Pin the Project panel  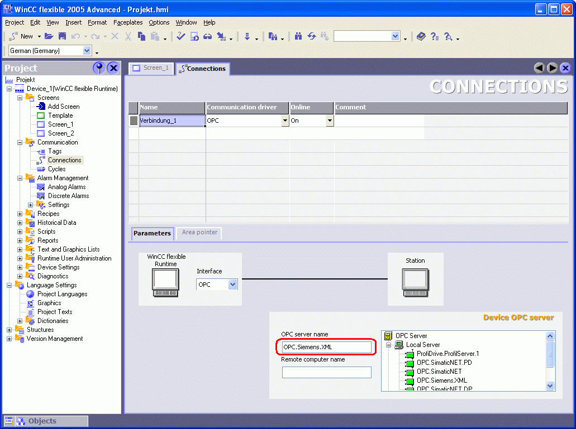click(x=99, y=68)
